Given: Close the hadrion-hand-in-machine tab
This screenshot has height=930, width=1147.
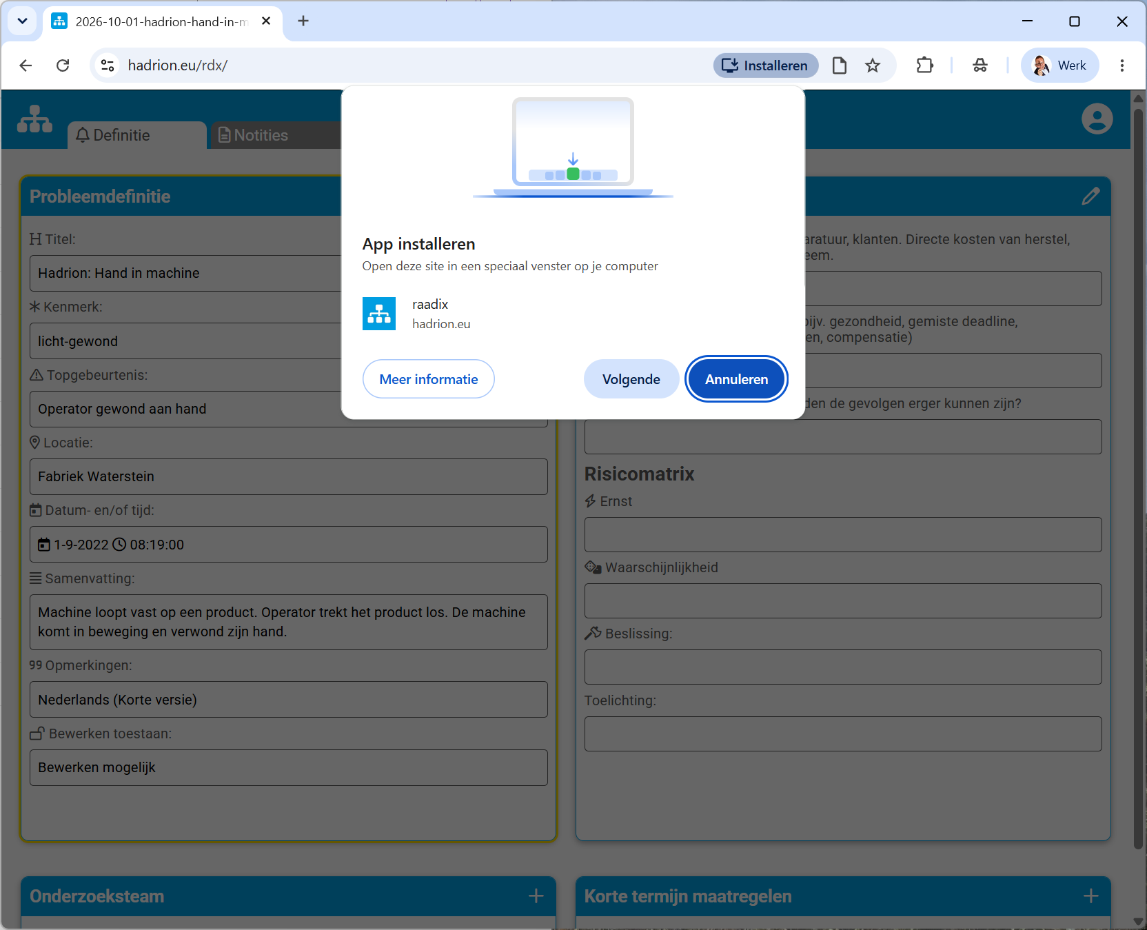Looking at the screenshot, I should (x=266, y=21).
